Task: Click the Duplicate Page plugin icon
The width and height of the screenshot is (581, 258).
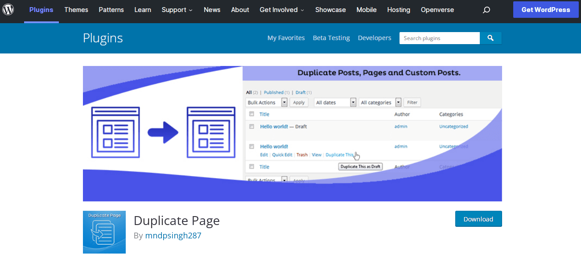Action: (104, 232)
